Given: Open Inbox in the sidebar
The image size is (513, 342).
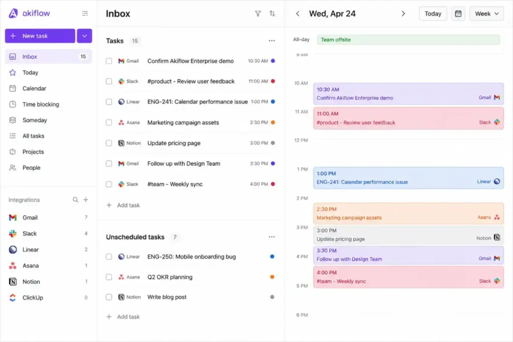Looking at the screenshot, I should (x=48, y=57).
